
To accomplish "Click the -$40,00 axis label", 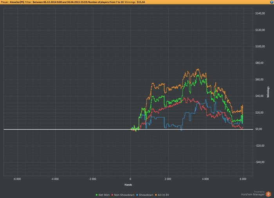I will [260, 162].
